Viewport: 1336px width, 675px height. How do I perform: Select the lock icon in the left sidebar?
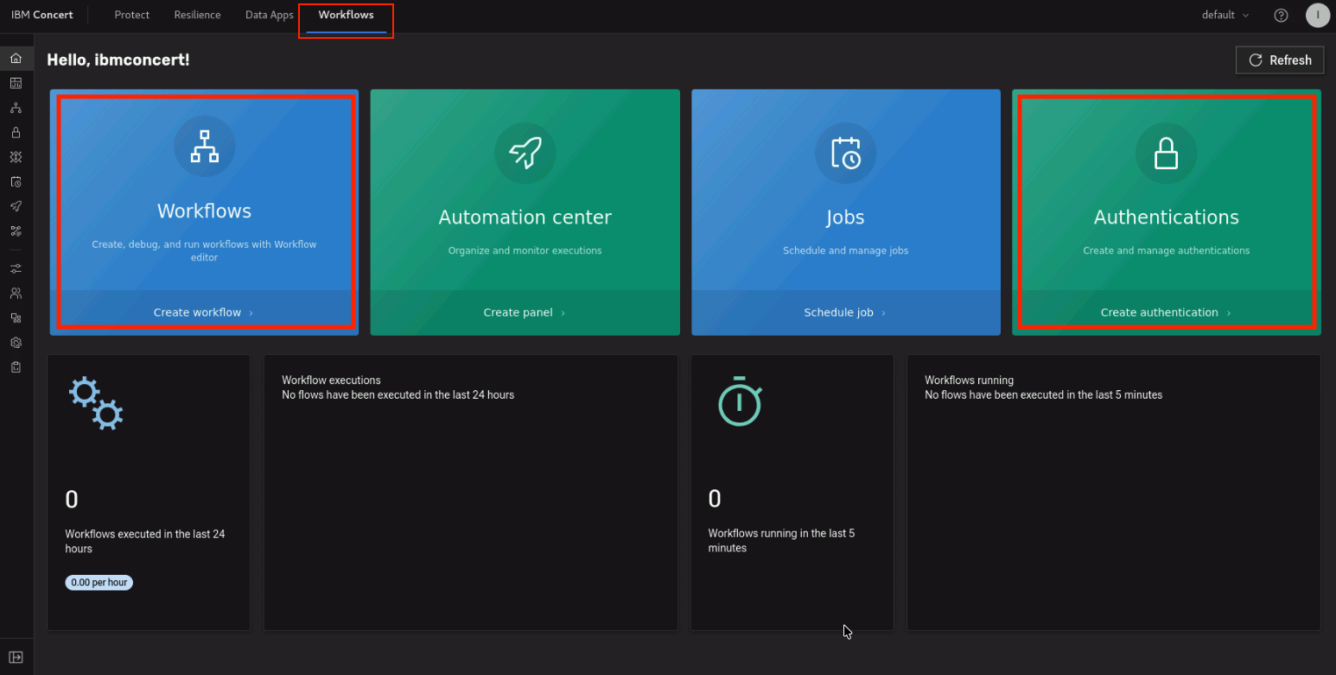16,133
